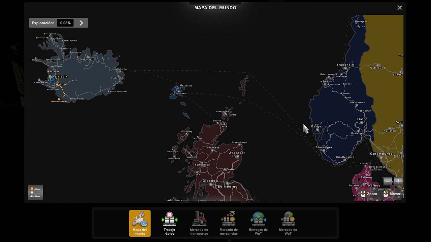Select Lillehammer city label

(x=356, y=103)
